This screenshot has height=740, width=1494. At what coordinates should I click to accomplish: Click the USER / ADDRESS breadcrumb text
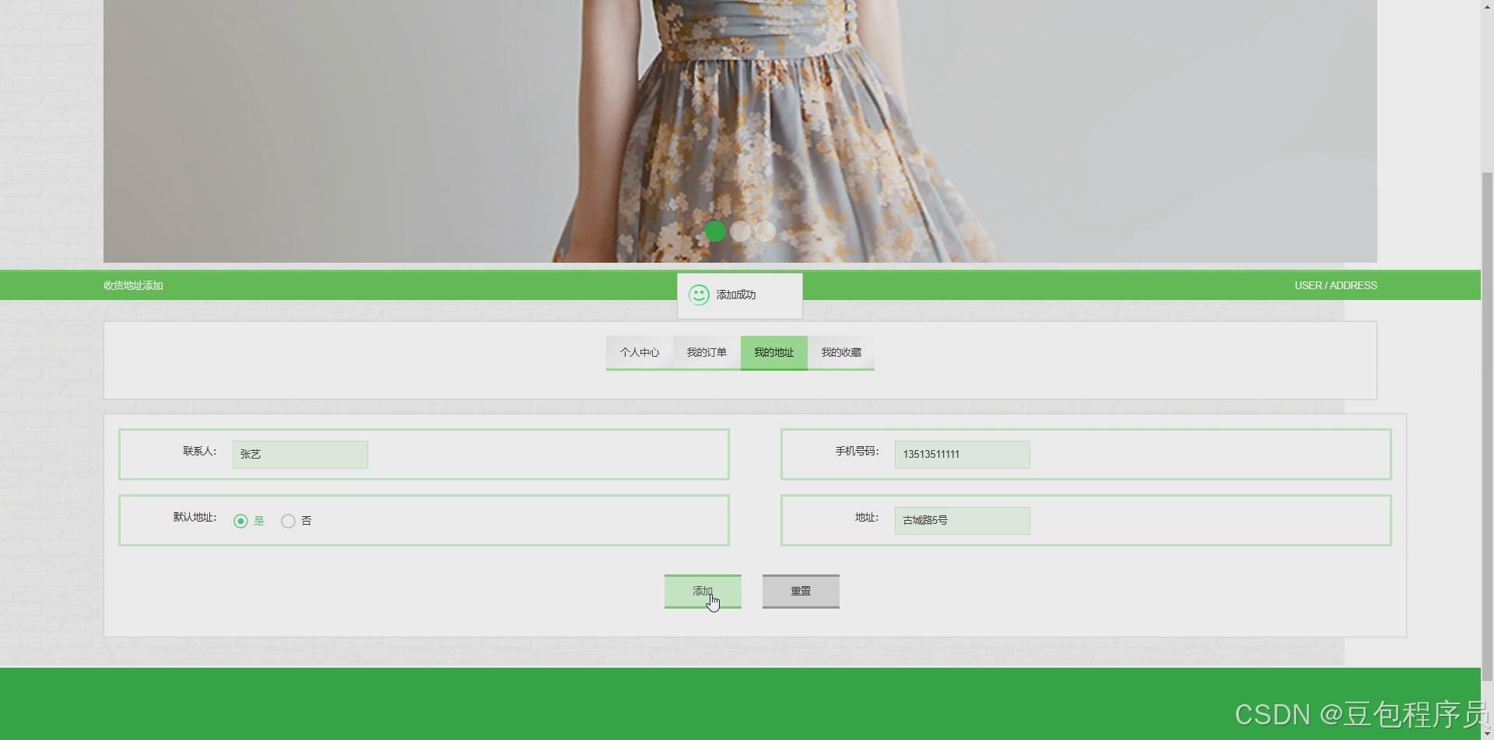coord(1335,285)
